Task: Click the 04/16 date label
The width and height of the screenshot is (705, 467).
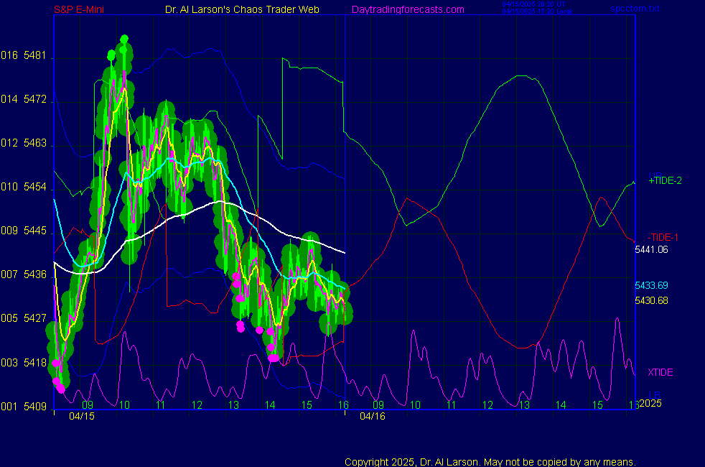Action: pyautogui.click(x=373, y=416)
